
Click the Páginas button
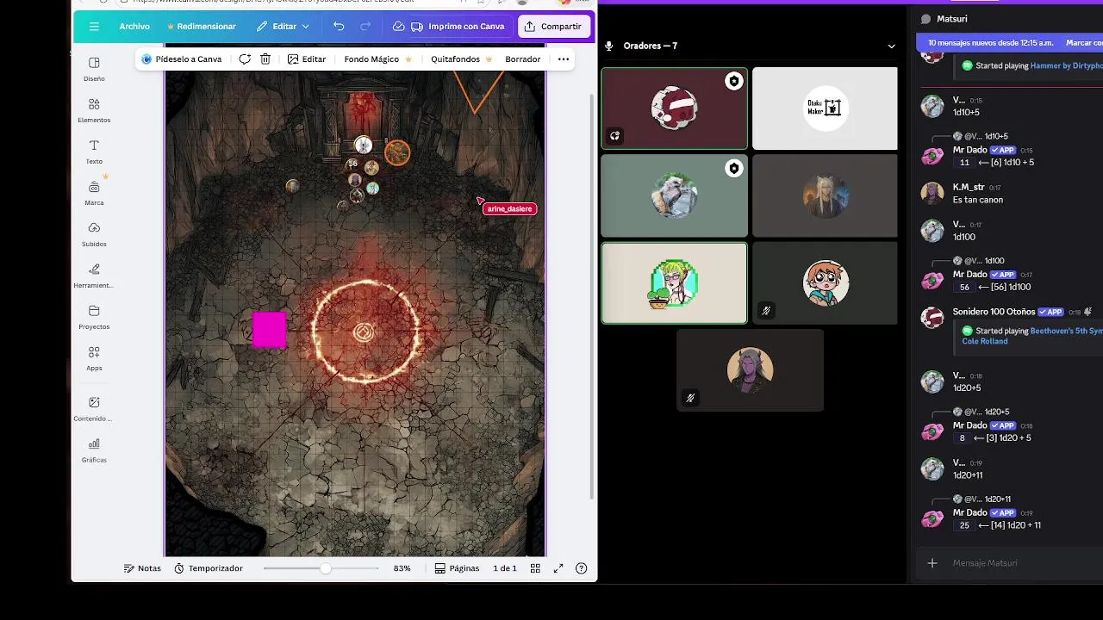[457, 568]
